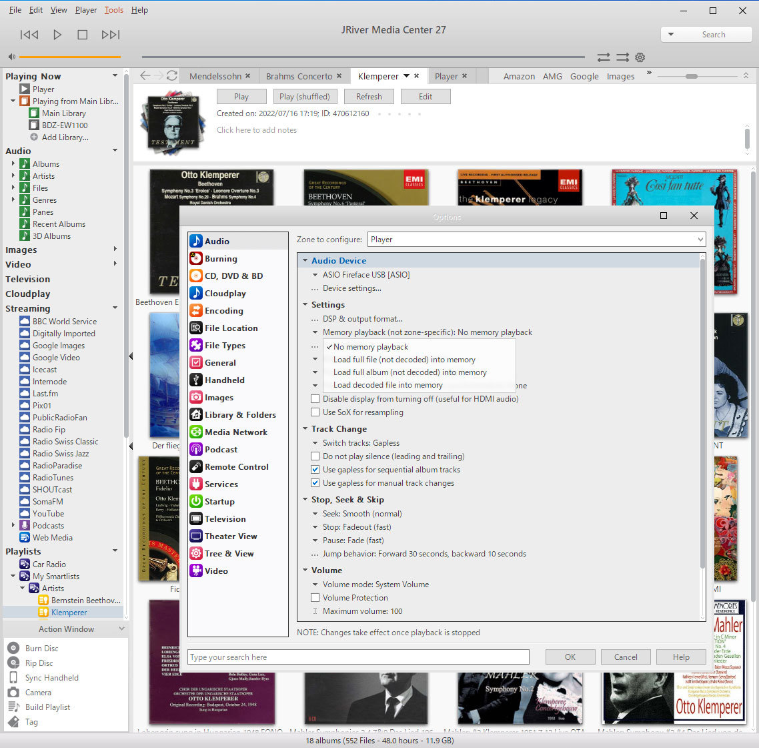Click the Theater View icon
This screenshot has width=759, height=748.
click(196, 536)
